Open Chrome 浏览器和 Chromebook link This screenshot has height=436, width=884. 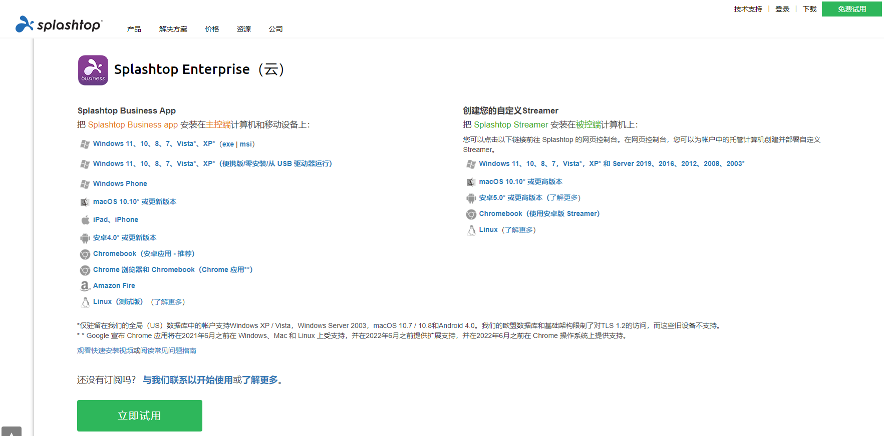pyautogui.click(x=173, y=269)
